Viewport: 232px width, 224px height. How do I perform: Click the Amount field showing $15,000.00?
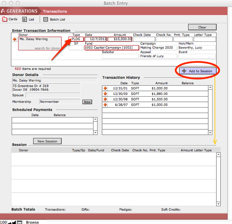point(120,39)
